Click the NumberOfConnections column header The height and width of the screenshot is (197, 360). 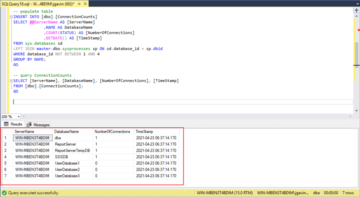click(114, 131)
